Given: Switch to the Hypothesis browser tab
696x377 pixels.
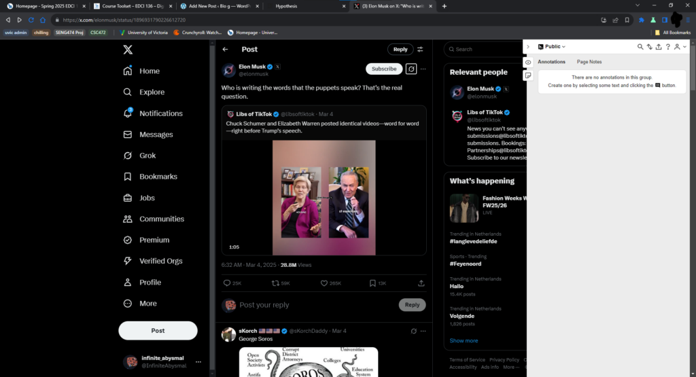Looking at the screenshot, I should tap(306, 6).
